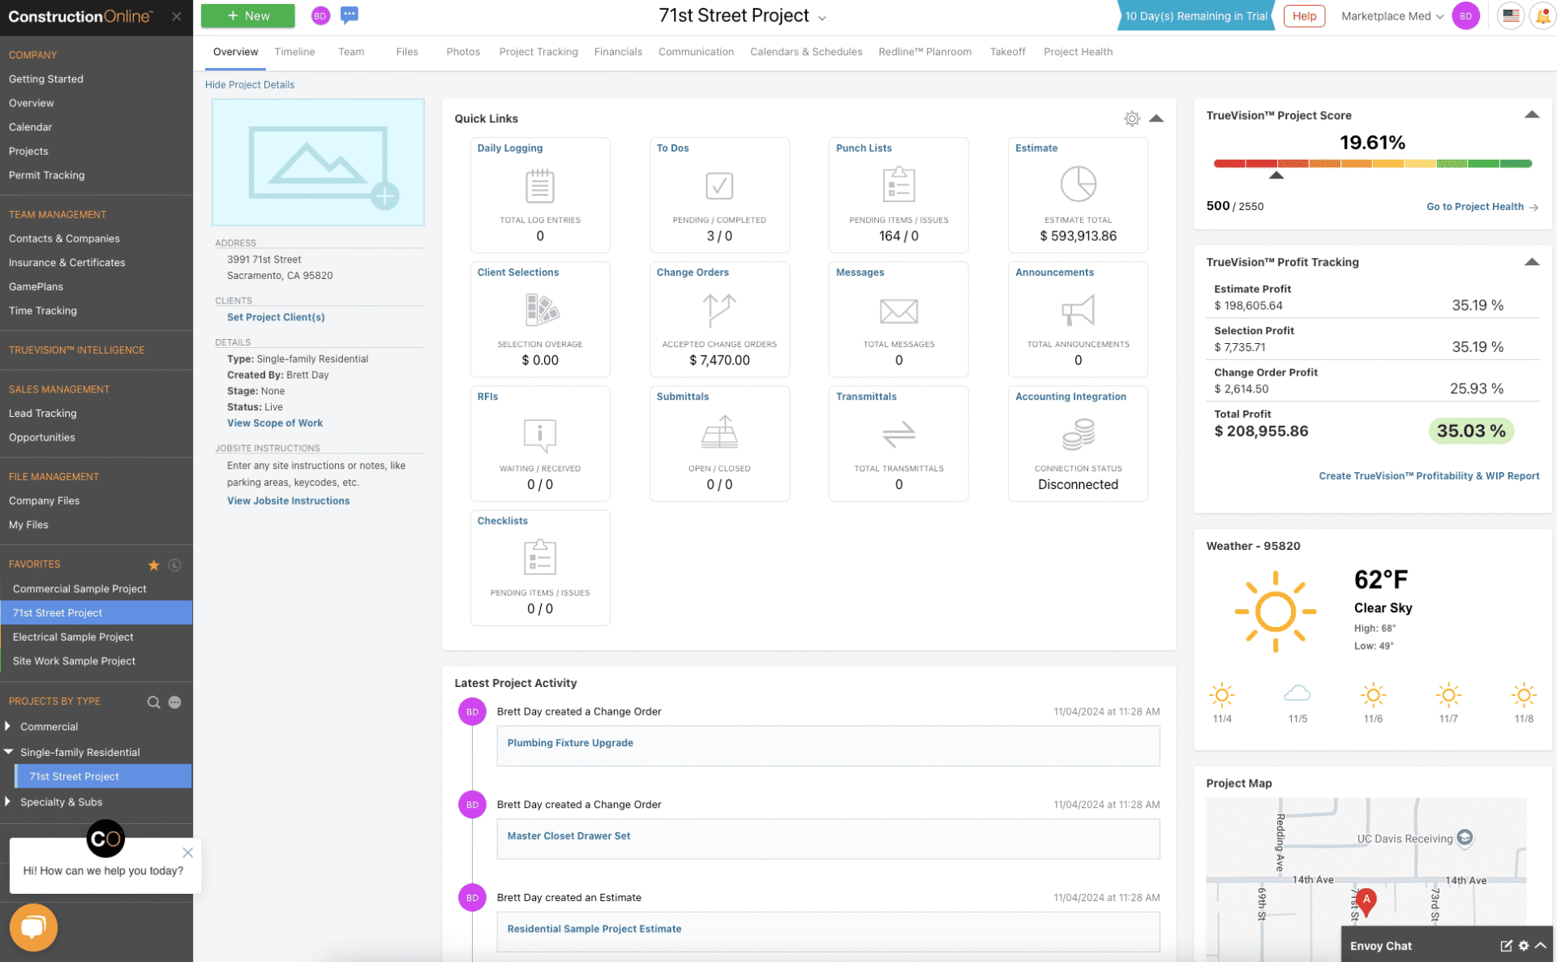Open the Daily Logging quick link icon
1557x962 pixels.
(x=539, y=185)
